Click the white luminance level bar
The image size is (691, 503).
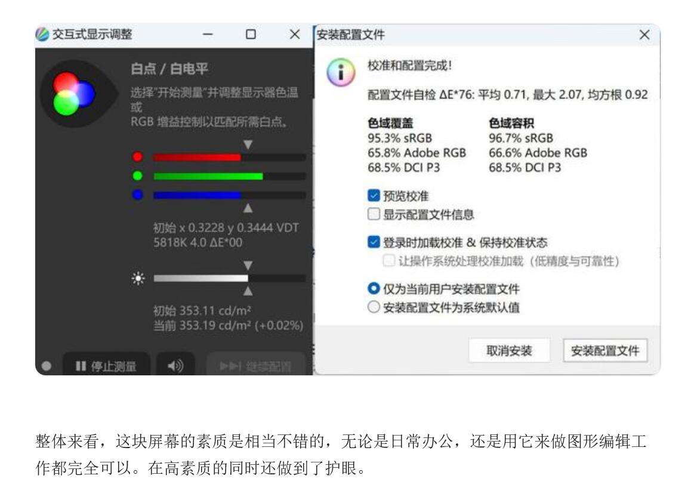pos(229,278)
